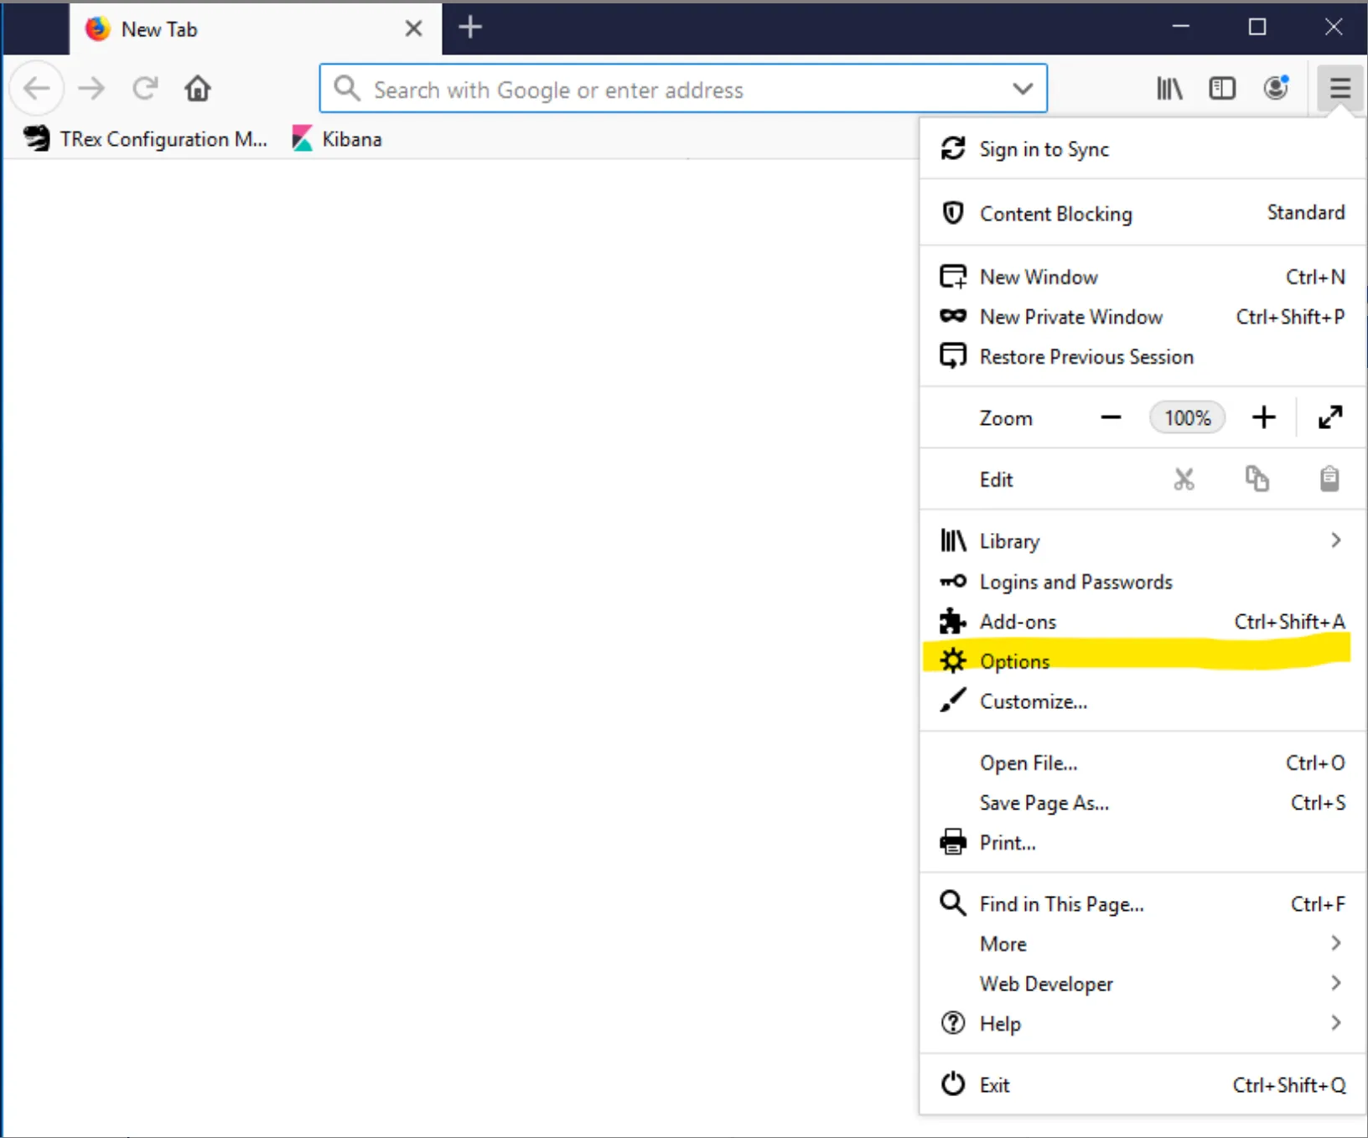The image size is (1368, 1138).
Task: Select Find in This Page...
Action: tap(1143, 903)
